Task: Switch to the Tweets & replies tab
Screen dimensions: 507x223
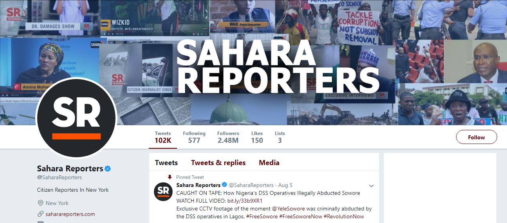Action: pyautogui.click(x=218, y=163)
